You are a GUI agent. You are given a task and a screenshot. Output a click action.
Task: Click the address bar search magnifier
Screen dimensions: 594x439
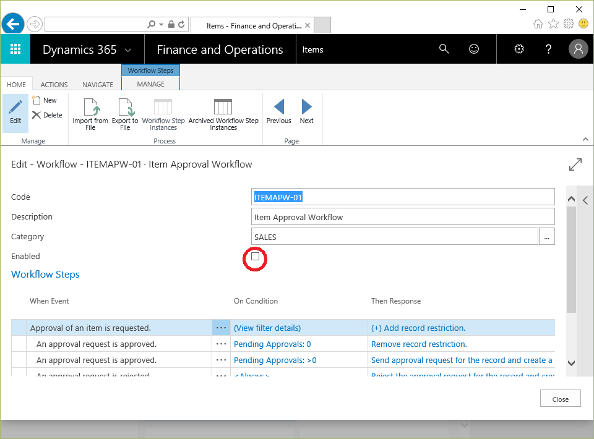(x=151, y=25)
